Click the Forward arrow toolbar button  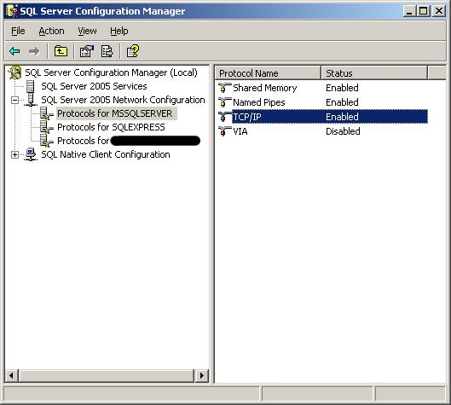coord(34,51)
